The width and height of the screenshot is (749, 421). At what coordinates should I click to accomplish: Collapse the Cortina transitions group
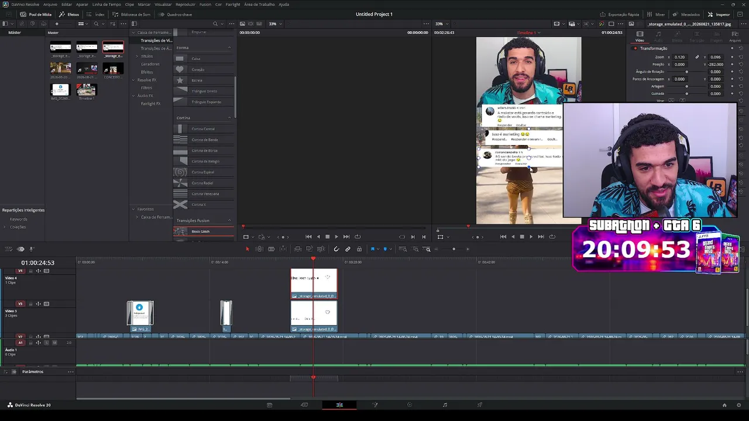(229, 118)
